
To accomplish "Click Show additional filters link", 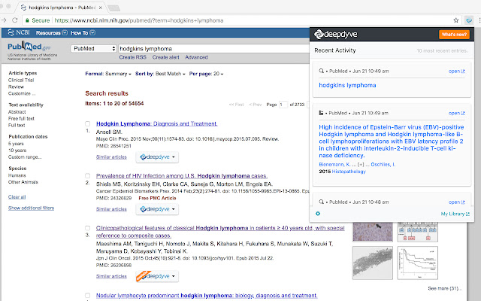I will pyautogui.click(x=31, y=208).
